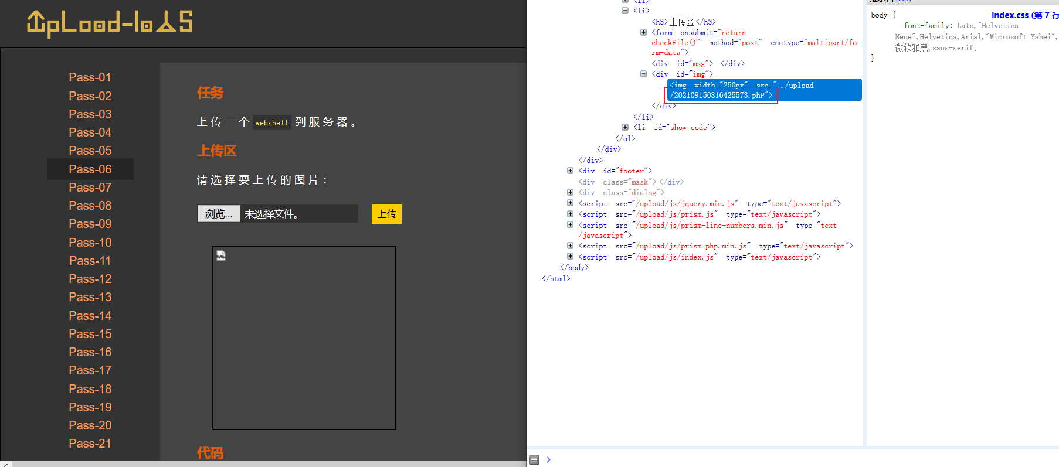Navigate to Pass-17
Image resolution: width=1059 pixels, height=467 pixels.
tap(90, 370)
